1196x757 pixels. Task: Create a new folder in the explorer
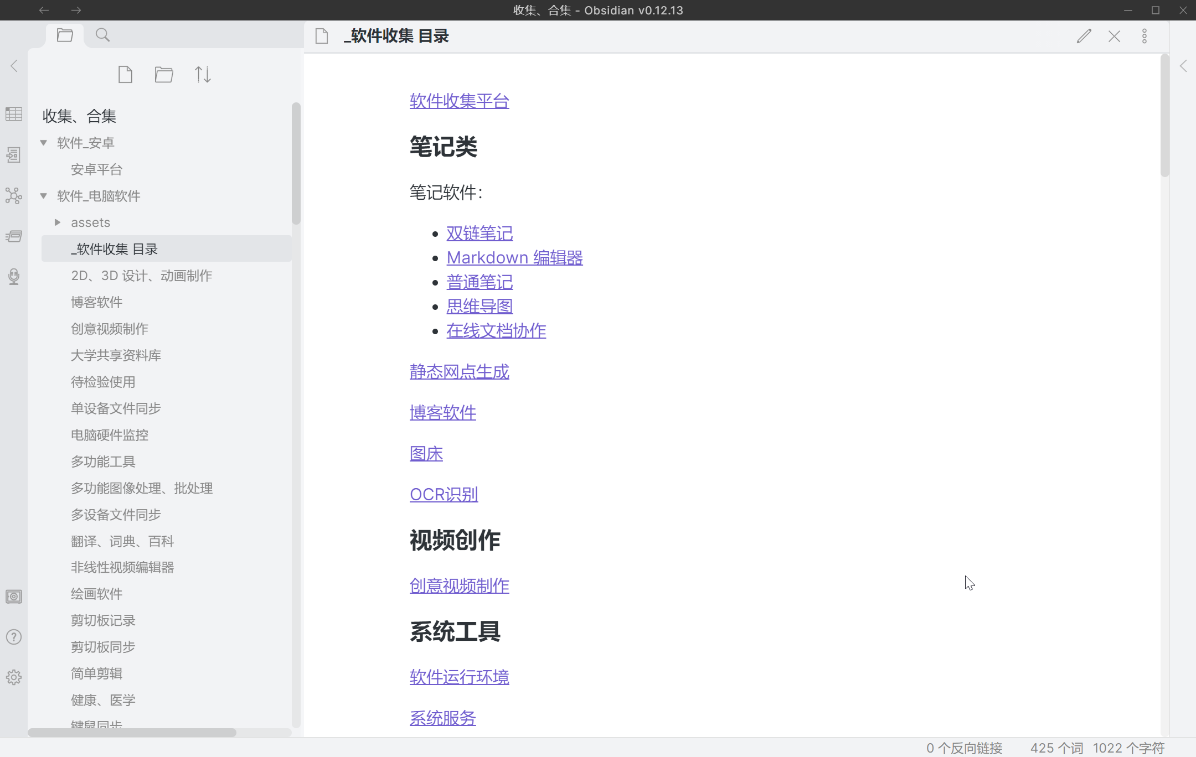tap(164, 74)
